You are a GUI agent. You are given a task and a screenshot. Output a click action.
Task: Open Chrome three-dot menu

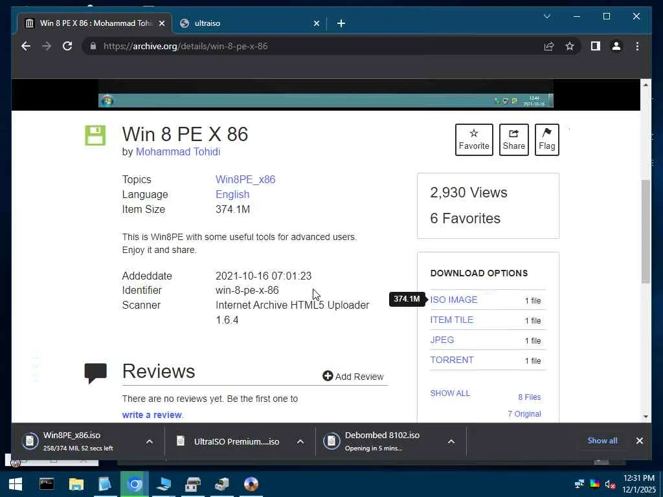637,46
